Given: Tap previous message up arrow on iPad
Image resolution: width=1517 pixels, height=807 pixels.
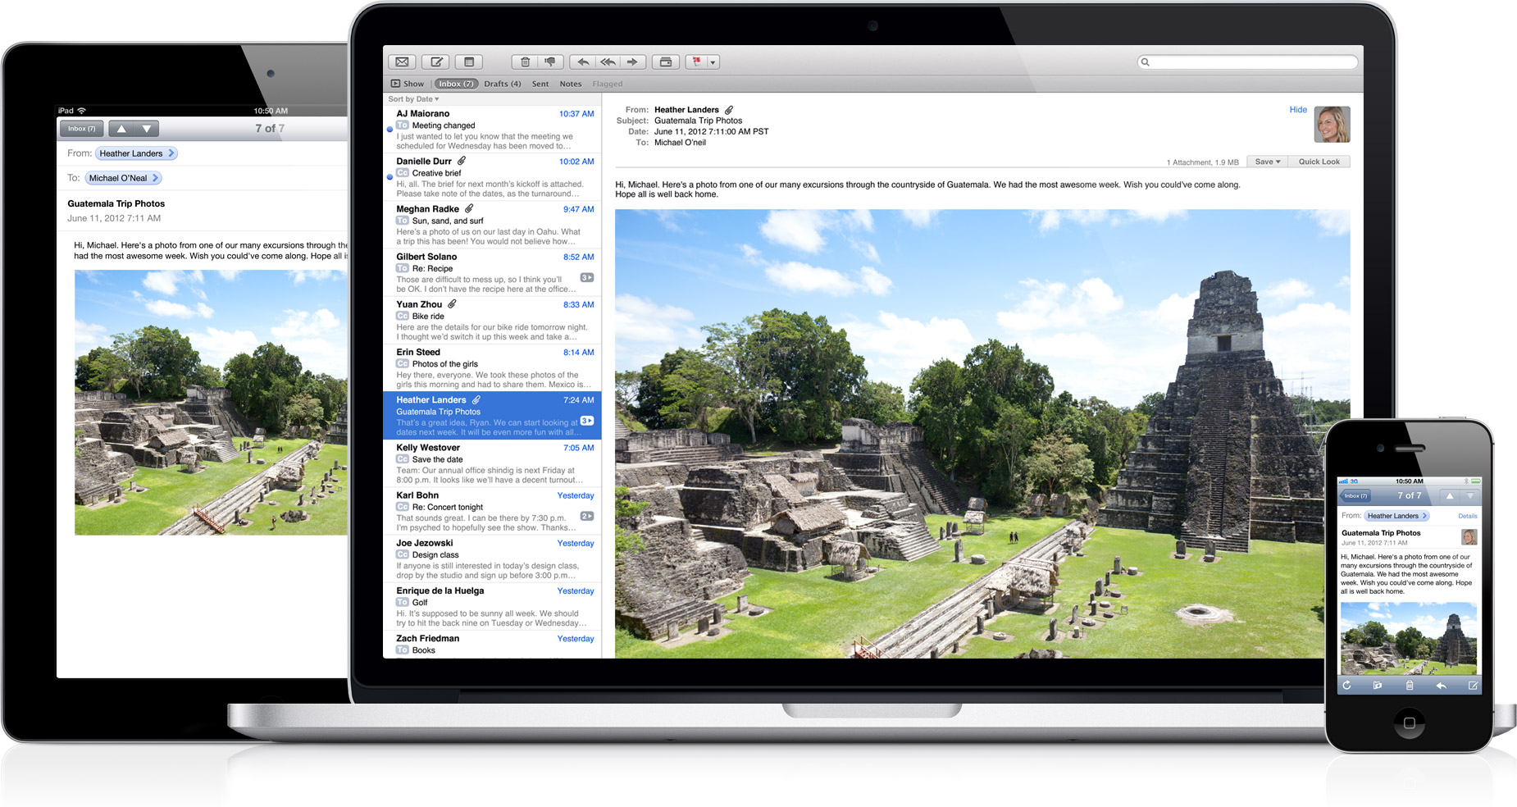Looking at the screenshot, I should [121, 129].
